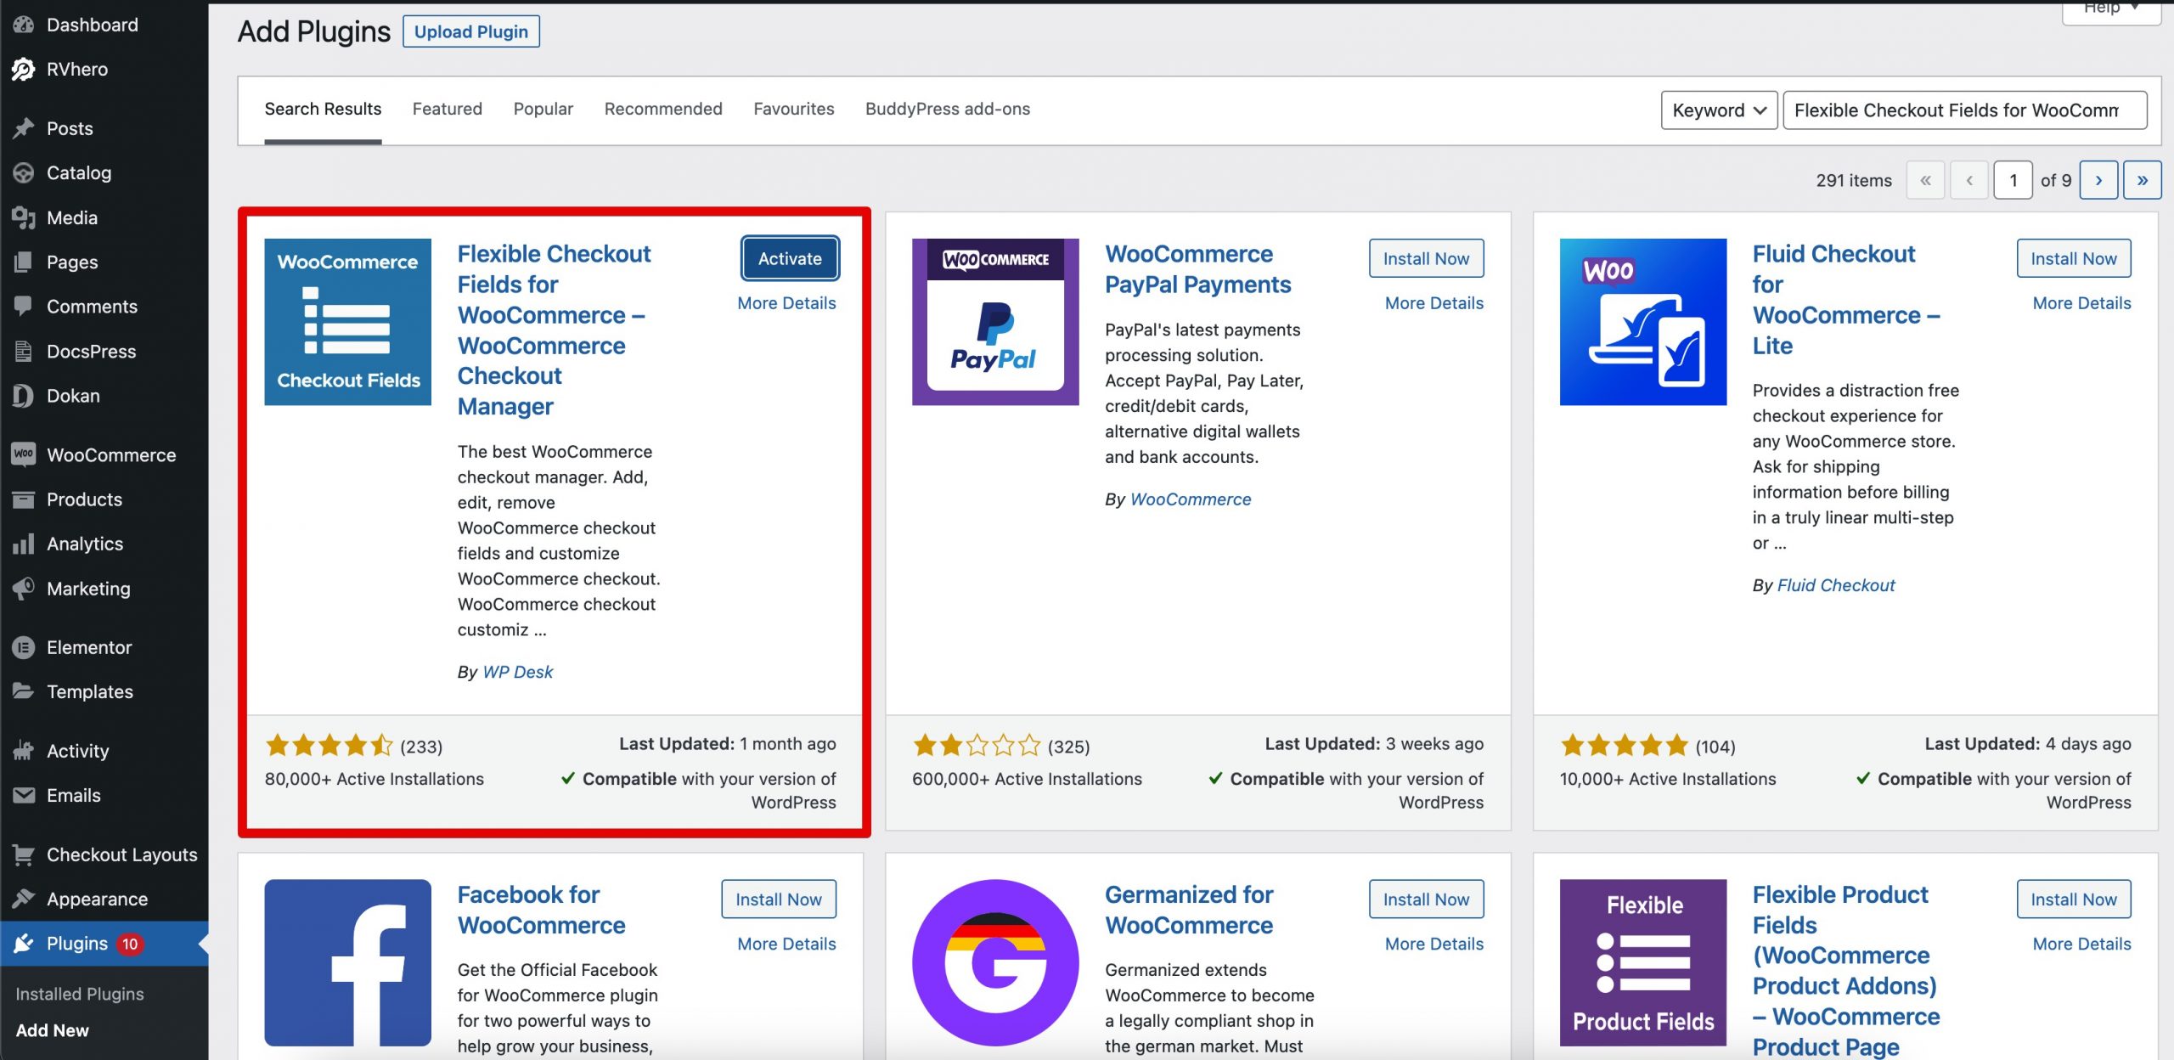
Task: Click the Plugins plug icon
Action: (24, 944)
